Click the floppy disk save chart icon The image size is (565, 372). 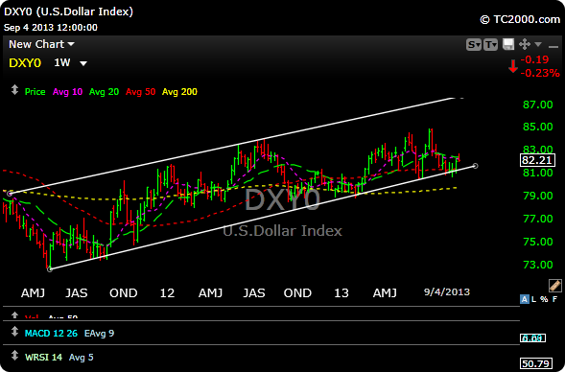[x=508, y=44]
